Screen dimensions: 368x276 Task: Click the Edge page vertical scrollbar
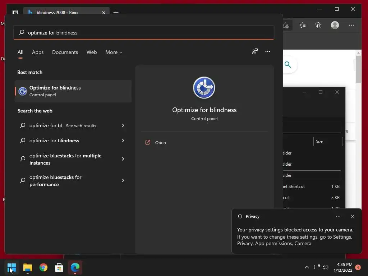[x=358, y=69]
